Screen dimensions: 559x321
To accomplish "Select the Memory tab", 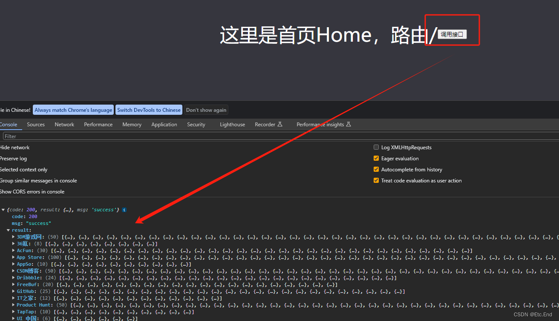I will pos(132,125).
